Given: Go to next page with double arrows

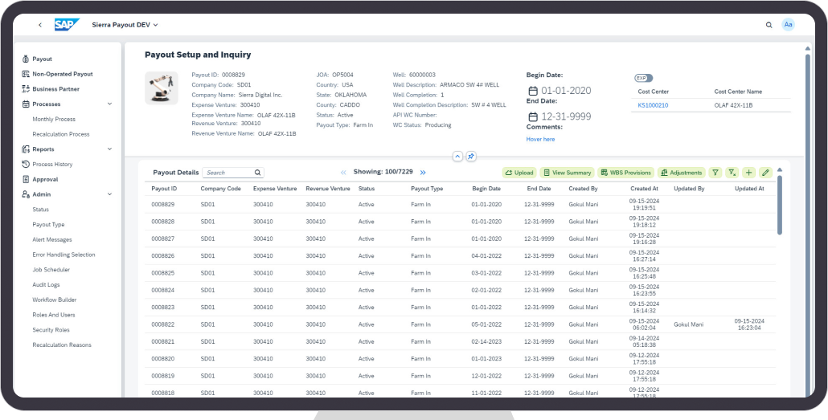Looking at the screenshot, I should point(423,173).
